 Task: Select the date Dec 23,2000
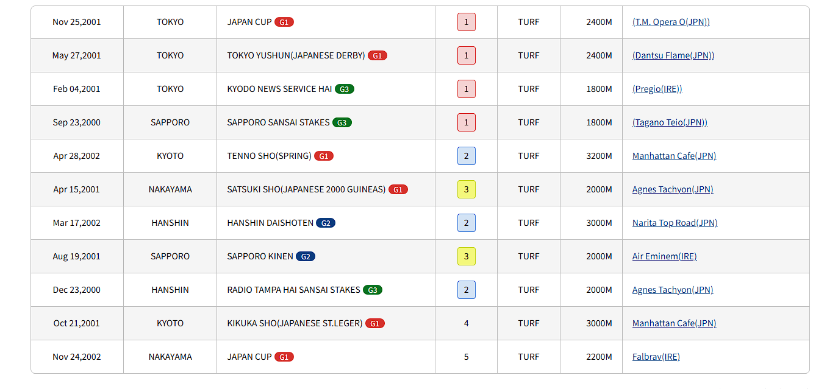coord(77,290)
